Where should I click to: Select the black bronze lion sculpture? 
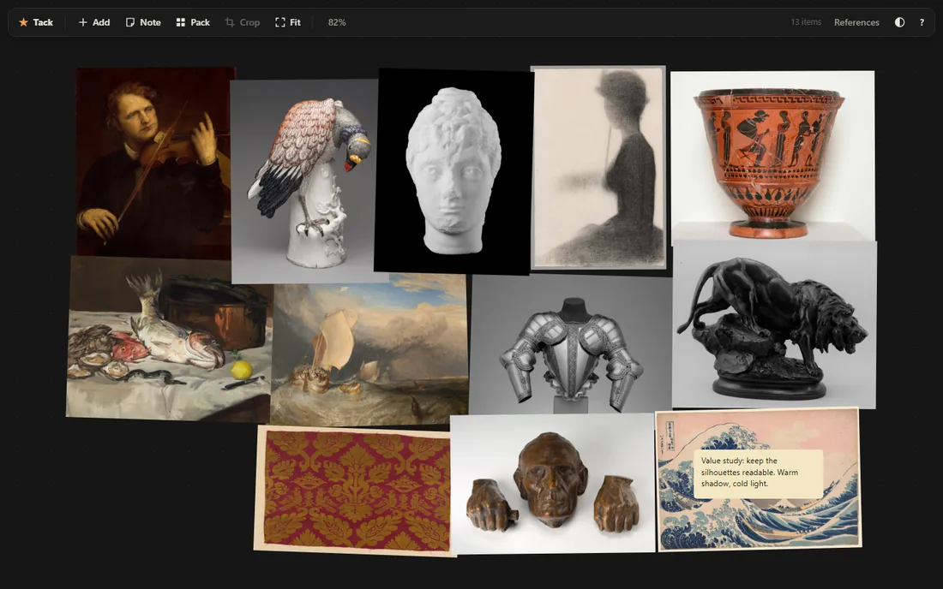[775, 324]
